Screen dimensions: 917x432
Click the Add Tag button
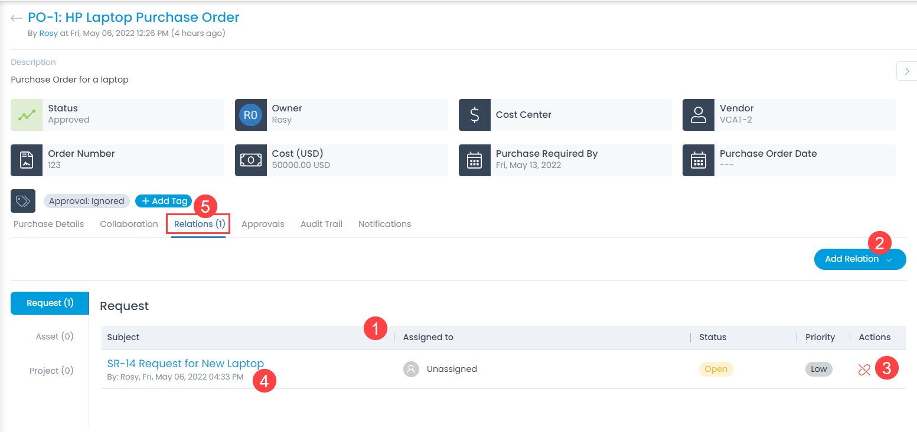pyautogui.click(x=164, y=200)
